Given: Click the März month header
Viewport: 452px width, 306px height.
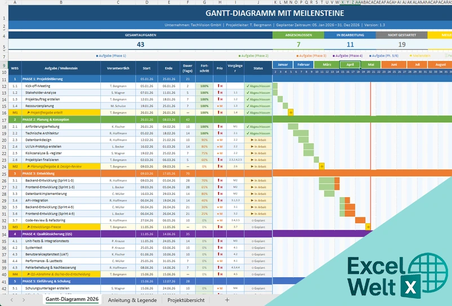Looking at the screenshot, I should coord(327,65).
